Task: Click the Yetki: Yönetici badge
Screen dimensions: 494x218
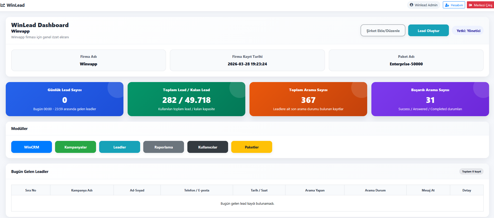Action: [x=468, y=30]
